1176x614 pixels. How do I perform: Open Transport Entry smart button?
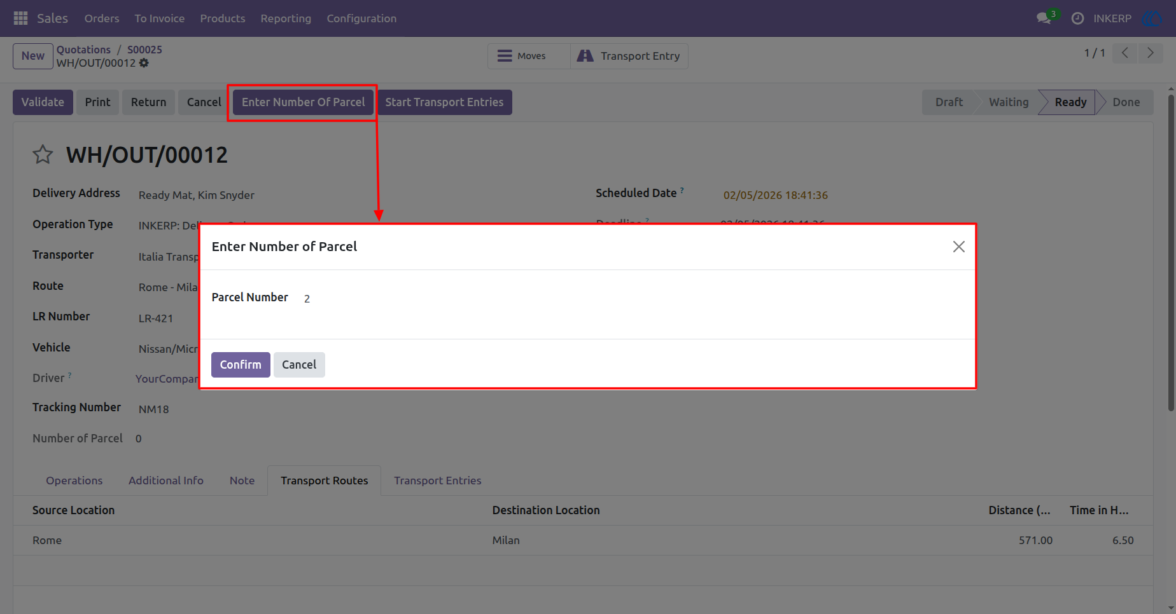[x=629, y=56]
